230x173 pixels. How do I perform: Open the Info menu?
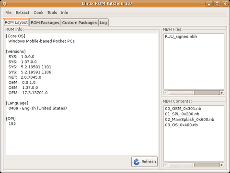pos(65,12)
